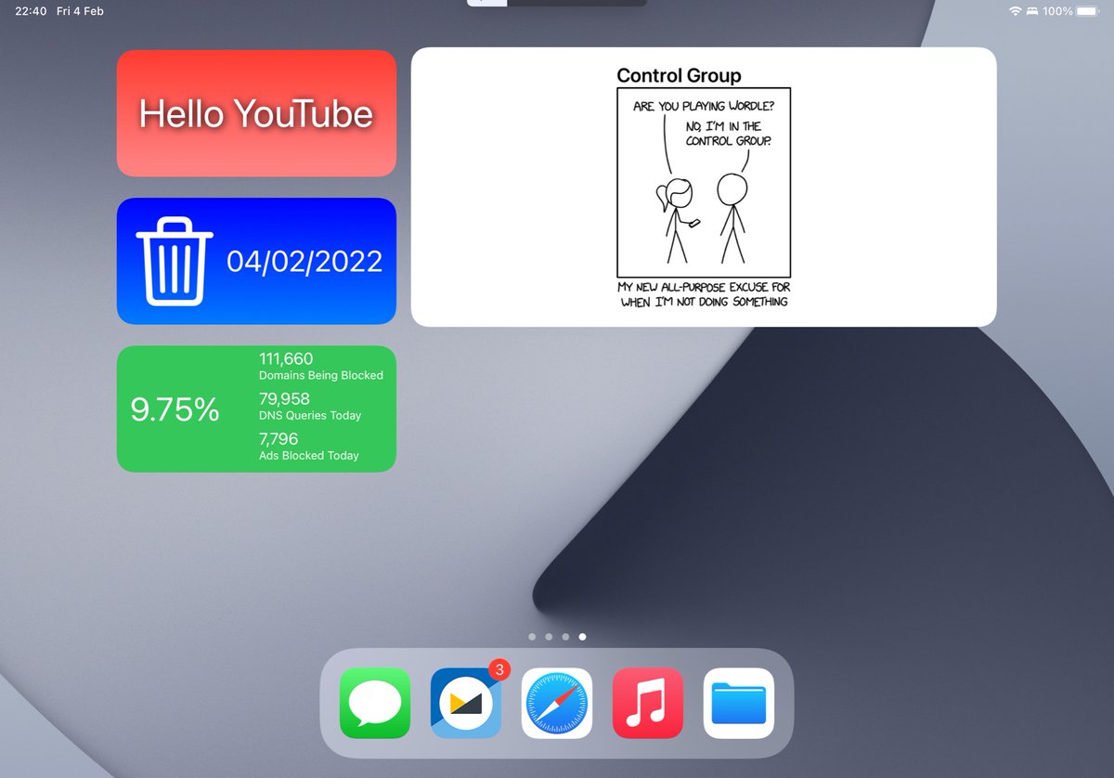This screenshot has width=1114, height=778.
Task: Tap the 7,796 Ads Blocked Today stat
Action: click(x=308, y=447)
